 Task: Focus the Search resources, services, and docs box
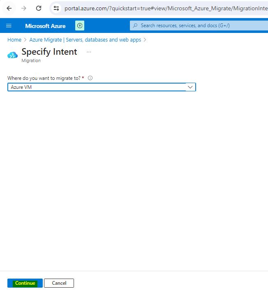coord(197,26)
